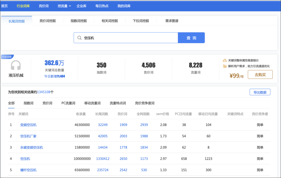Open 企业库 in top navigation

pos(81,6)
